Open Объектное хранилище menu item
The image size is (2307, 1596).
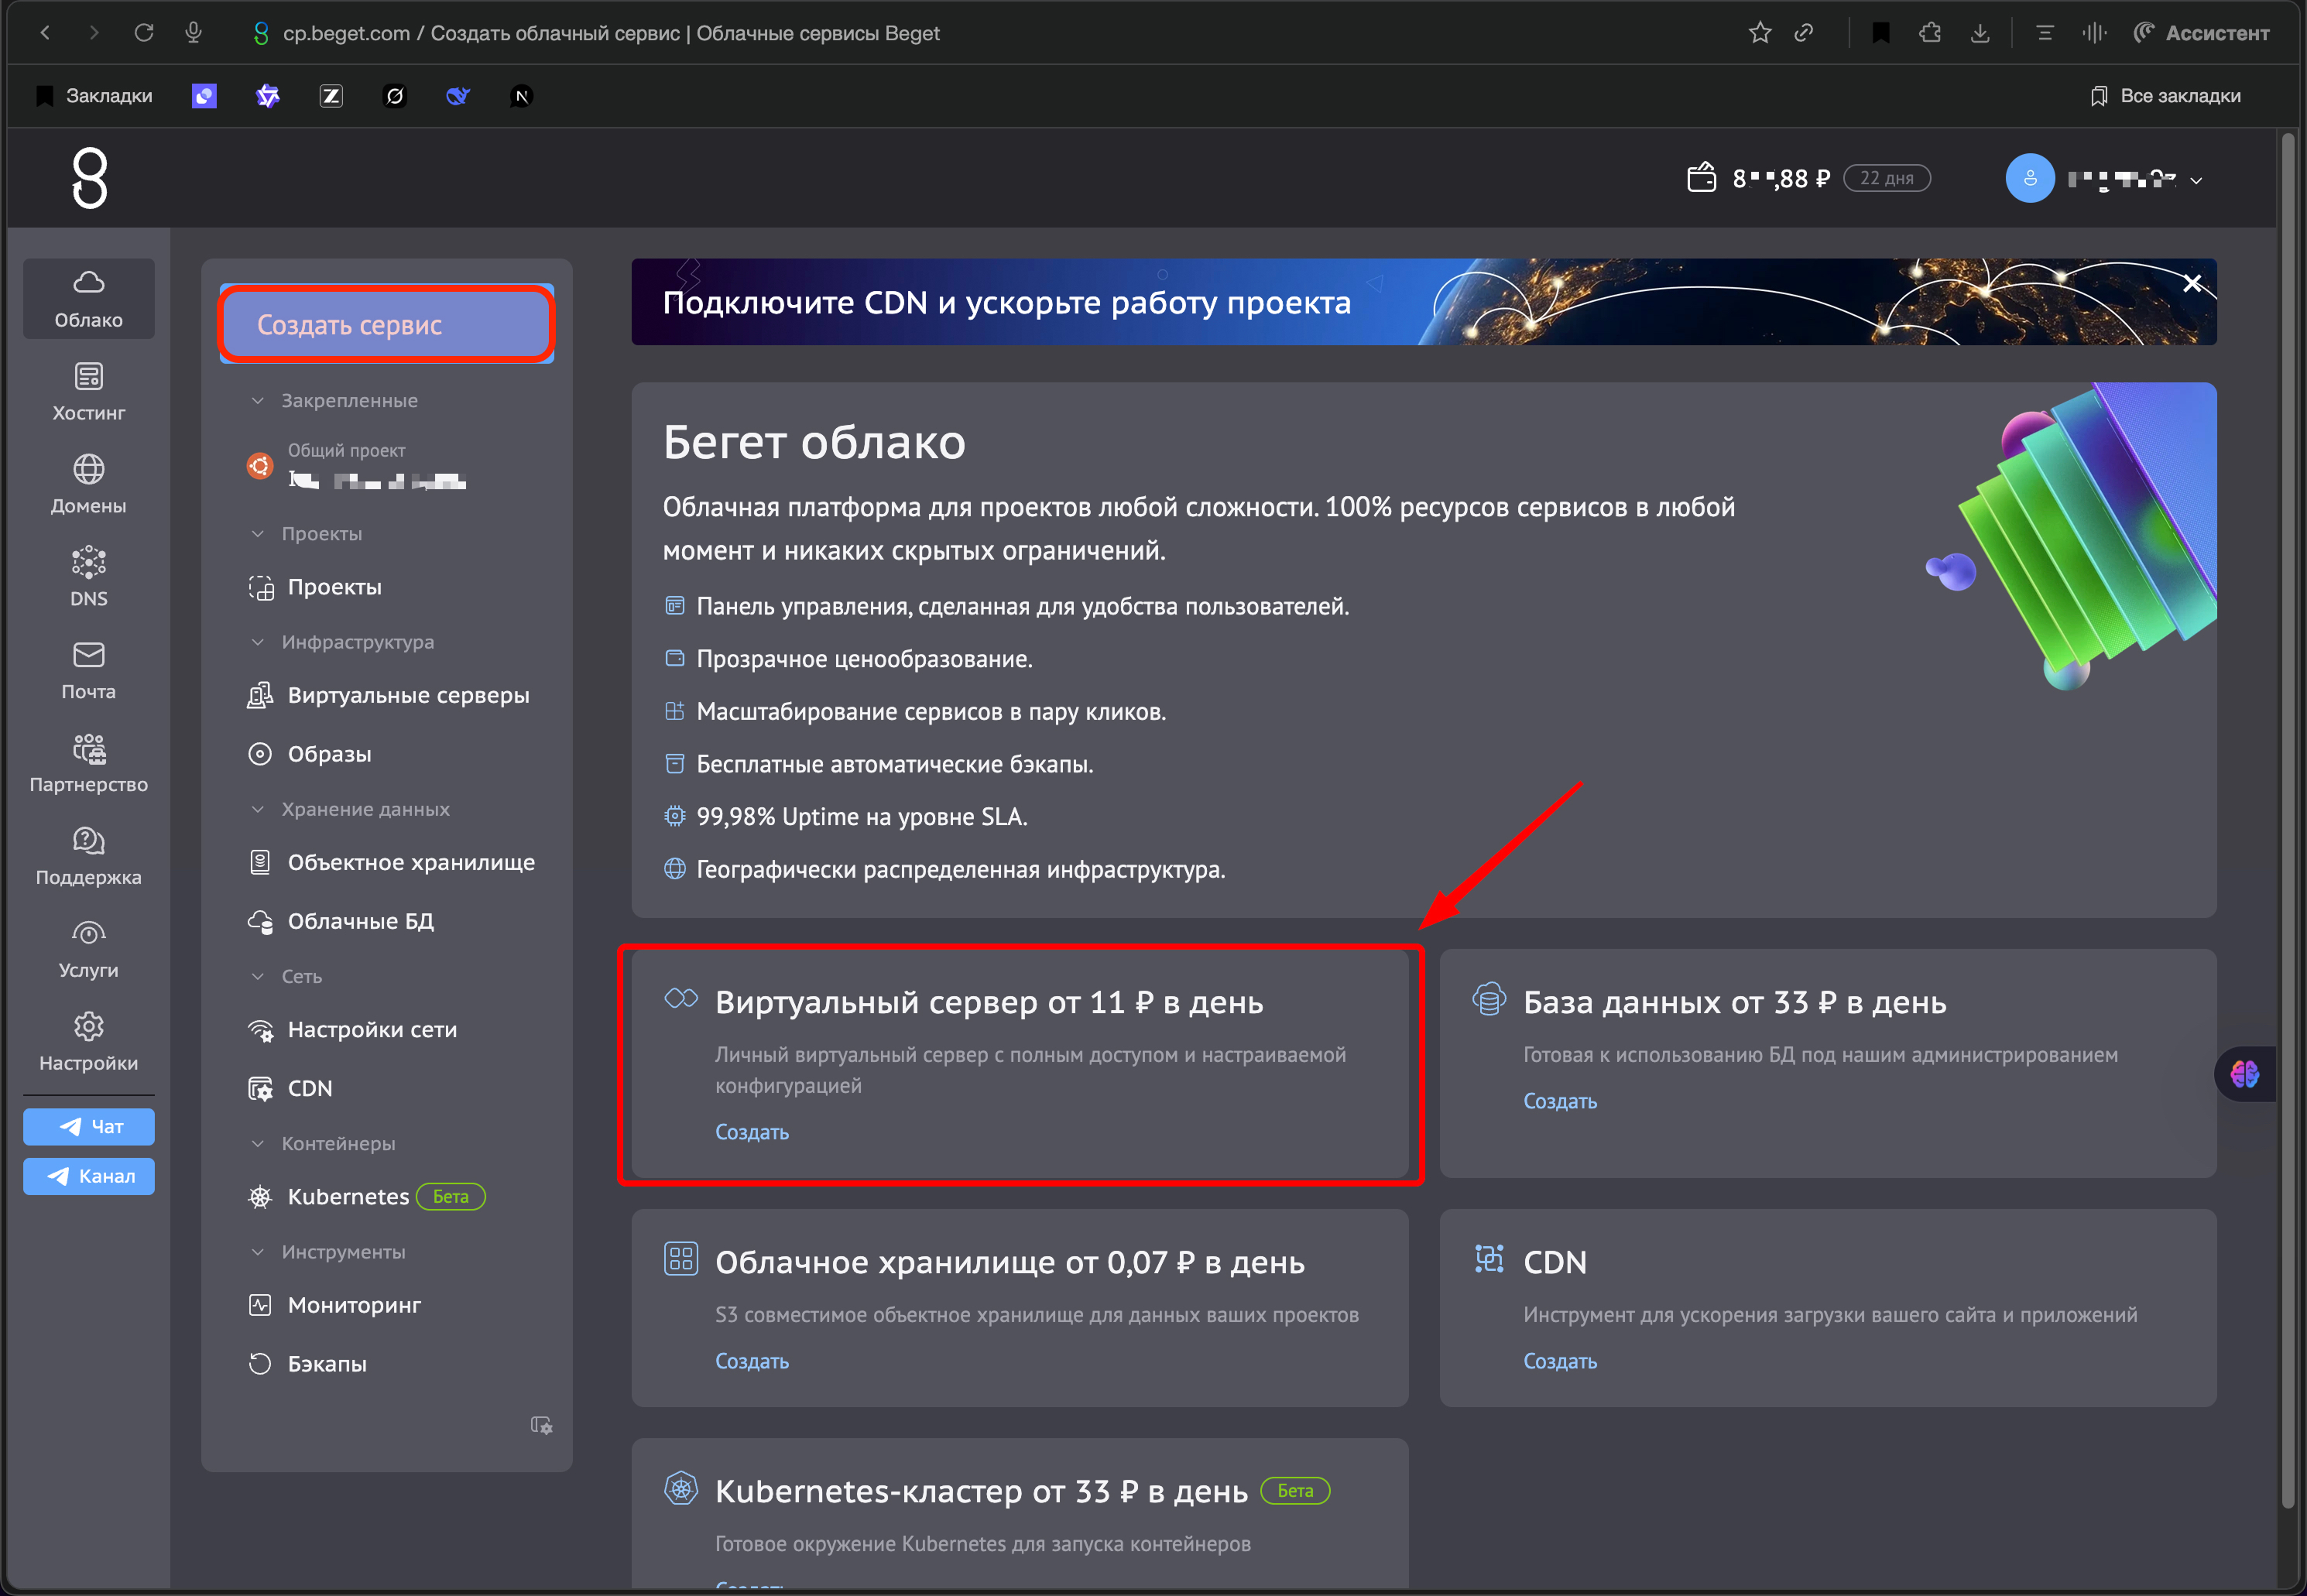coord(391,862)
